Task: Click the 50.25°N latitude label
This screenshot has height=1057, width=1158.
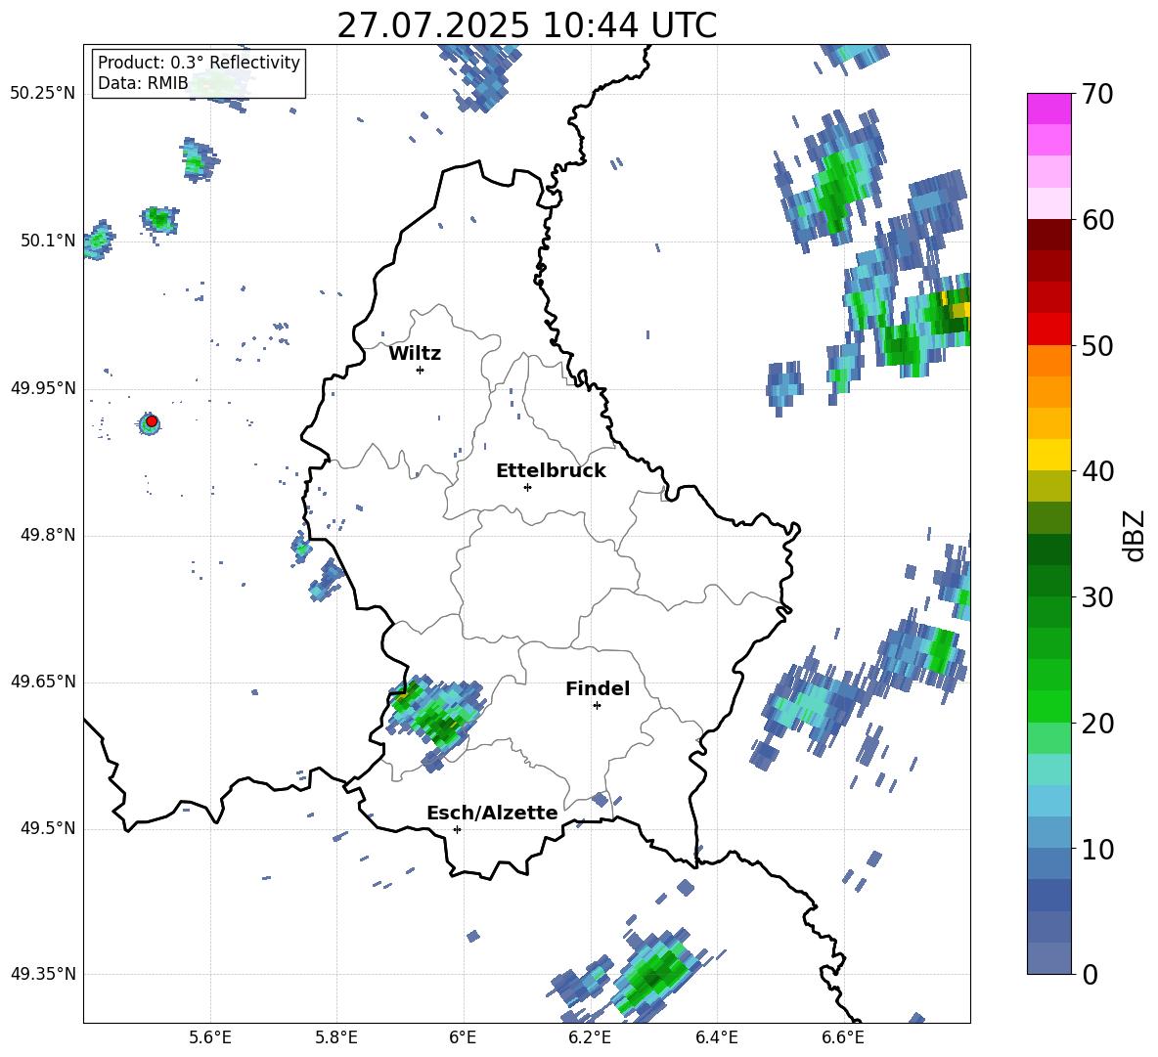Action: pyautogui.click(x=43, y=94)
